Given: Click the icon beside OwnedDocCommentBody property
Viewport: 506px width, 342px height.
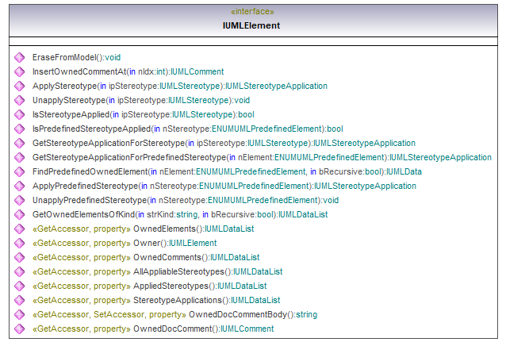Looking at the screenshot, I should coord(19,315).
